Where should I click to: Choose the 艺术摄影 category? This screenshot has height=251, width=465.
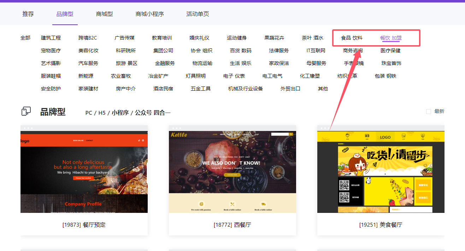(51, 63)
